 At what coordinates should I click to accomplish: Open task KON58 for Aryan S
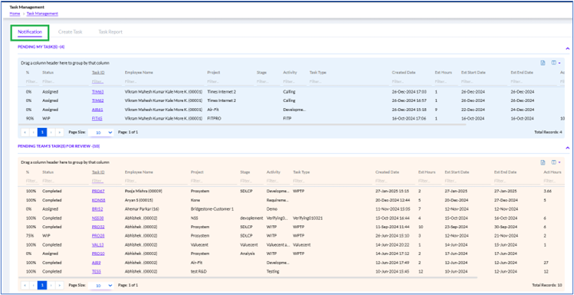pos(98,200)
